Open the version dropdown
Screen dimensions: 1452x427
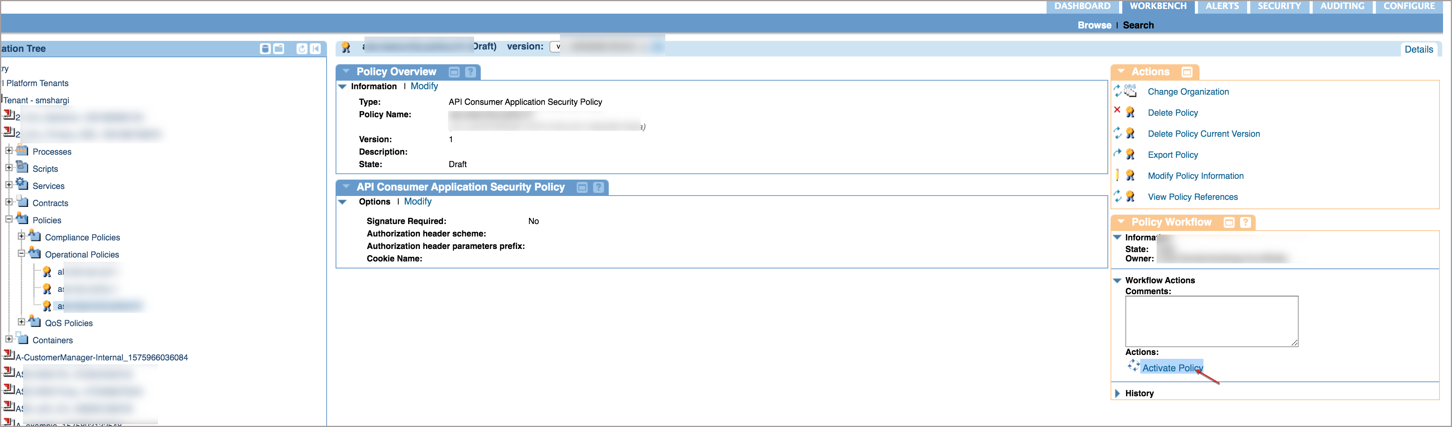coord(556,47)
